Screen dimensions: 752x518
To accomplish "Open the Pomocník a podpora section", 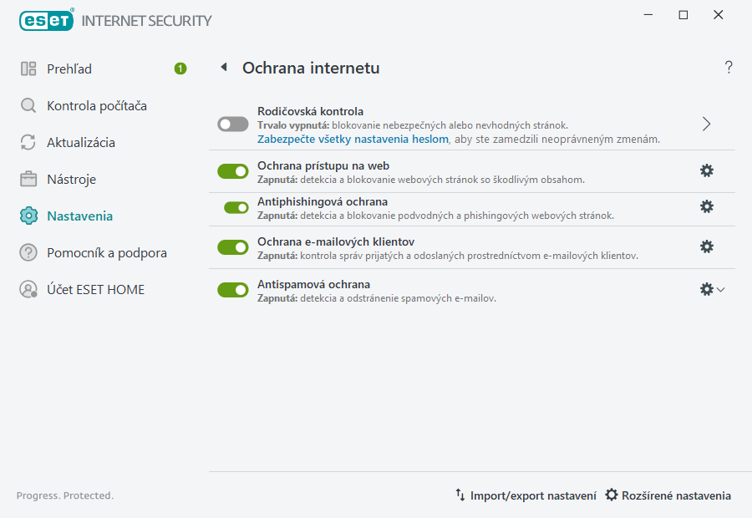I will click(x=28, y=252).
